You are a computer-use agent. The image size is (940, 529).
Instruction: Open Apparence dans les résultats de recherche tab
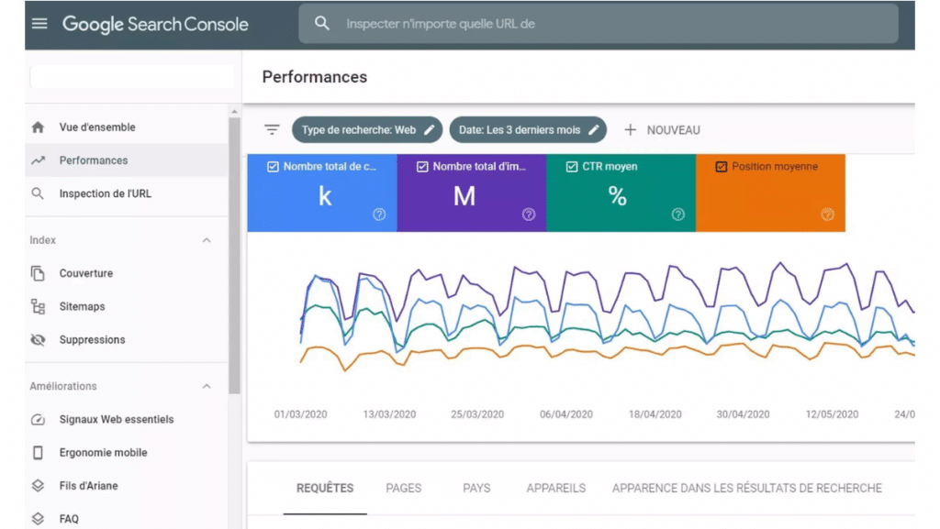click(747, 489)
